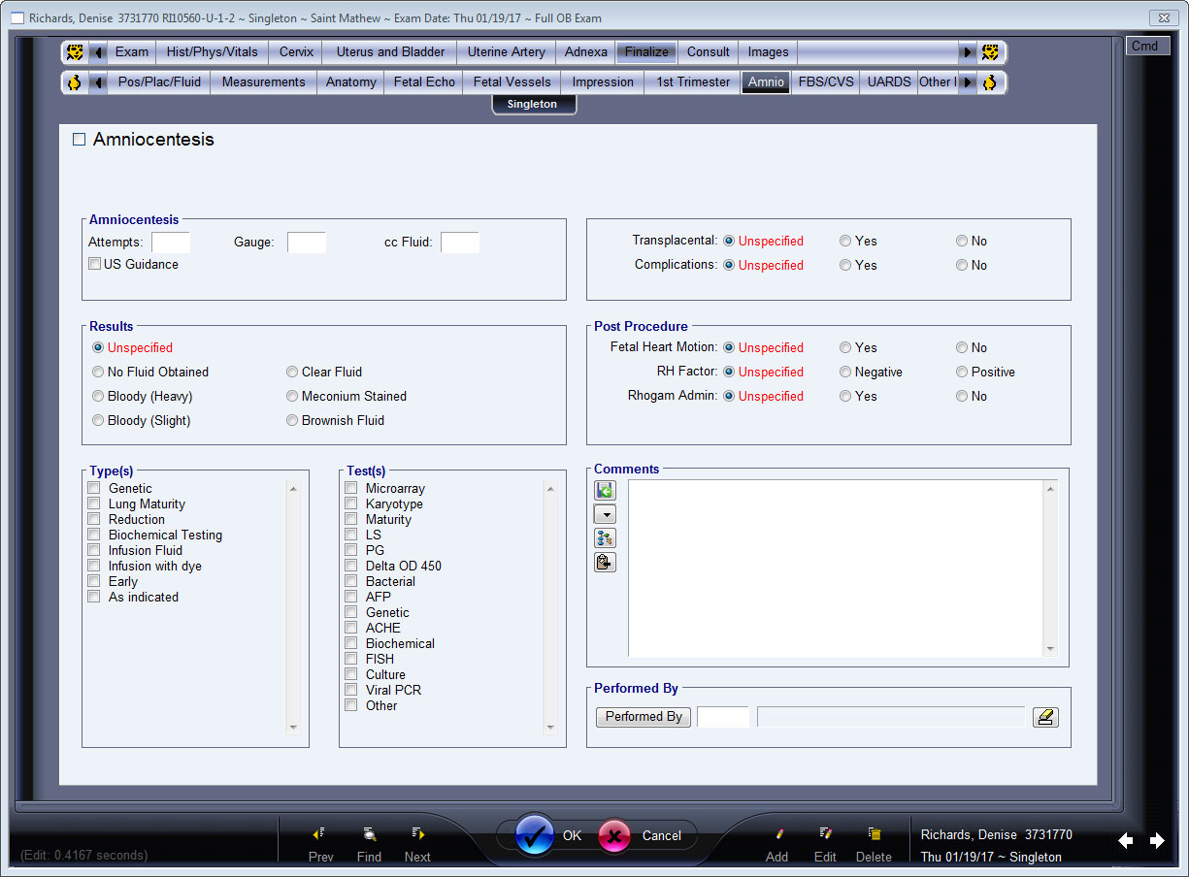Click the cc Fluid input field

pyautogui.click(x=460, y=242)
